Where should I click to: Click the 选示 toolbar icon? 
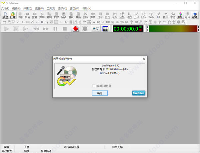[100, 15]
